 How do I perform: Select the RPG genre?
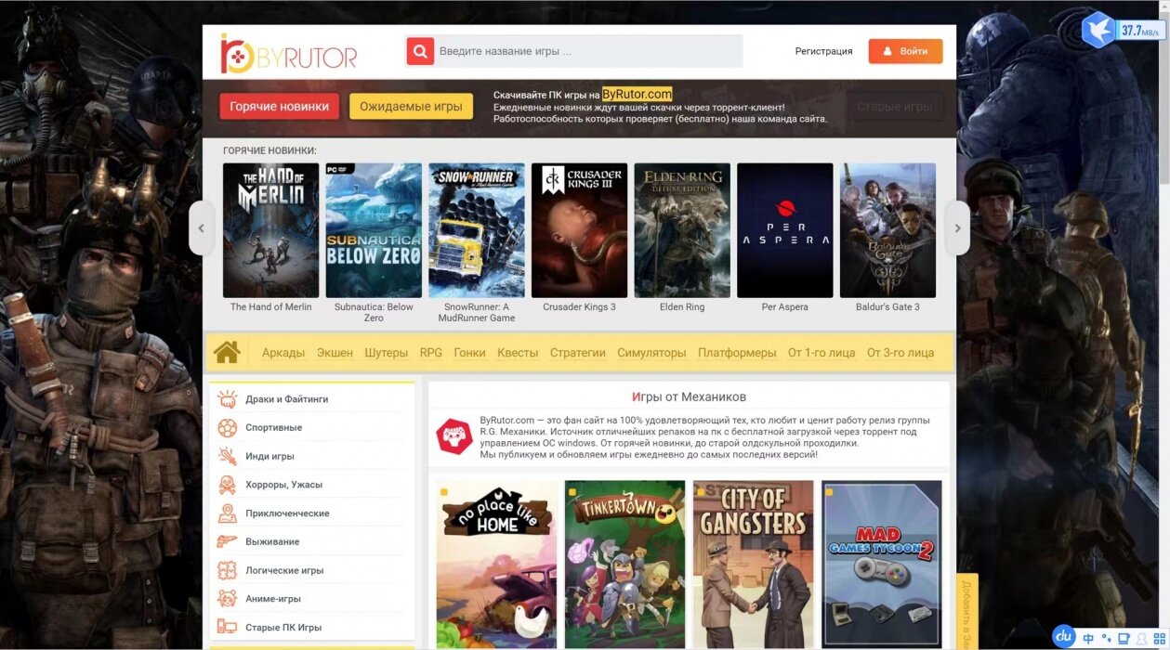tap(431, 353)
